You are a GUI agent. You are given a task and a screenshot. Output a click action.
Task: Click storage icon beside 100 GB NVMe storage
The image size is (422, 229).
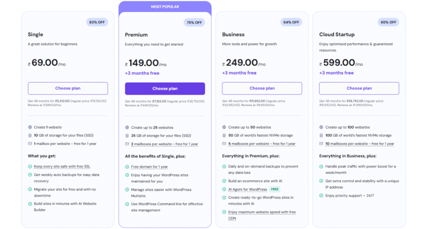(321, 135)
